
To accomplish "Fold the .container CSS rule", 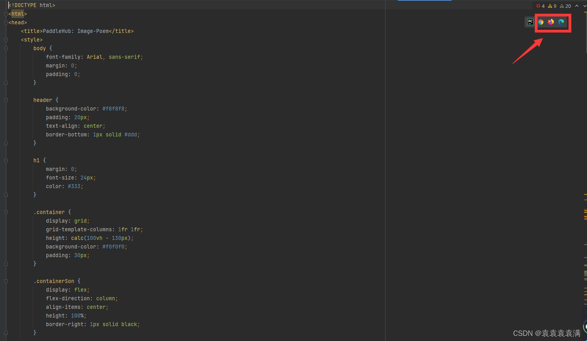I will coord(6,212).
